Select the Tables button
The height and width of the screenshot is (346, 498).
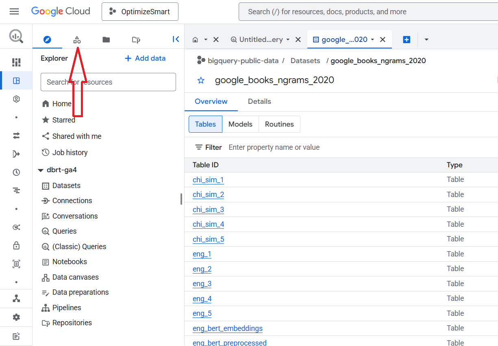coord(205,124)
